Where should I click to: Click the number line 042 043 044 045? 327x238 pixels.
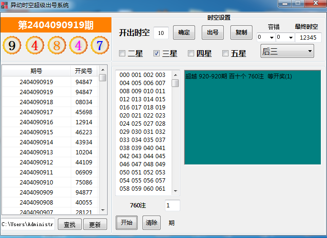[142, 156]
